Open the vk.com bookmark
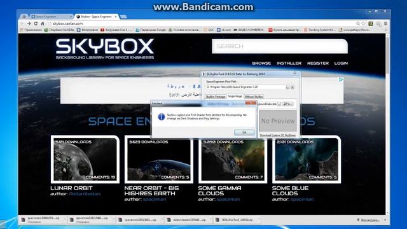This screenshot has width=407, height=229. click(224, 30)
